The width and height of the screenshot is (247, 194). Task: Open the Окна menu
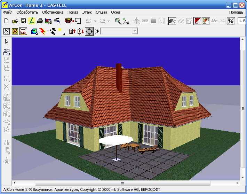point(115,12)
